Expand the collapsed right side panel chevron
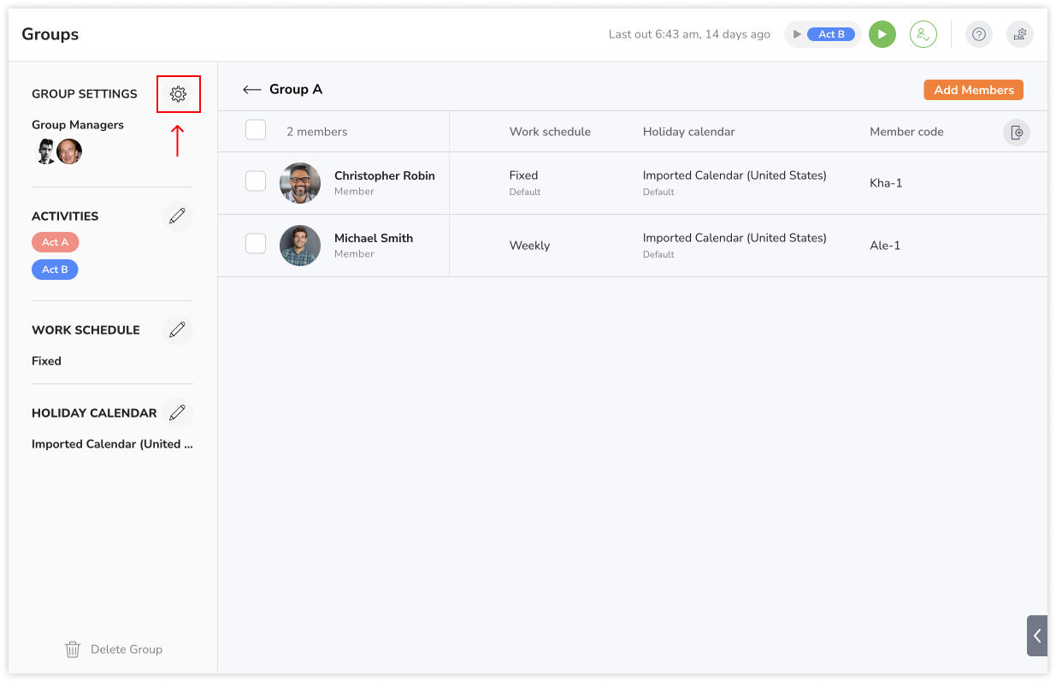 (x=1036, y=636)
